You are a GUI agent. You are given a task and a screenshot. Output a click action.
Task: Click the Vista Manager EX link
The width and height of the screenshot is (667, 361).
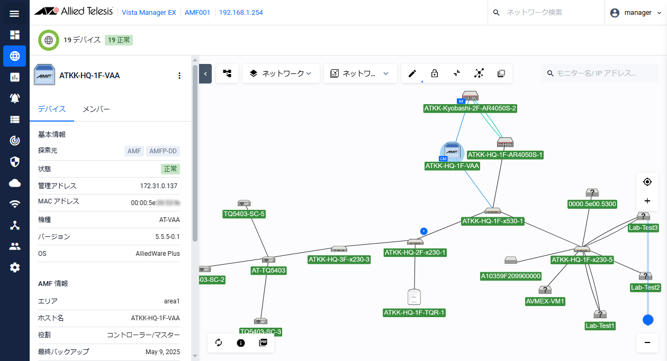coord(149,13)
